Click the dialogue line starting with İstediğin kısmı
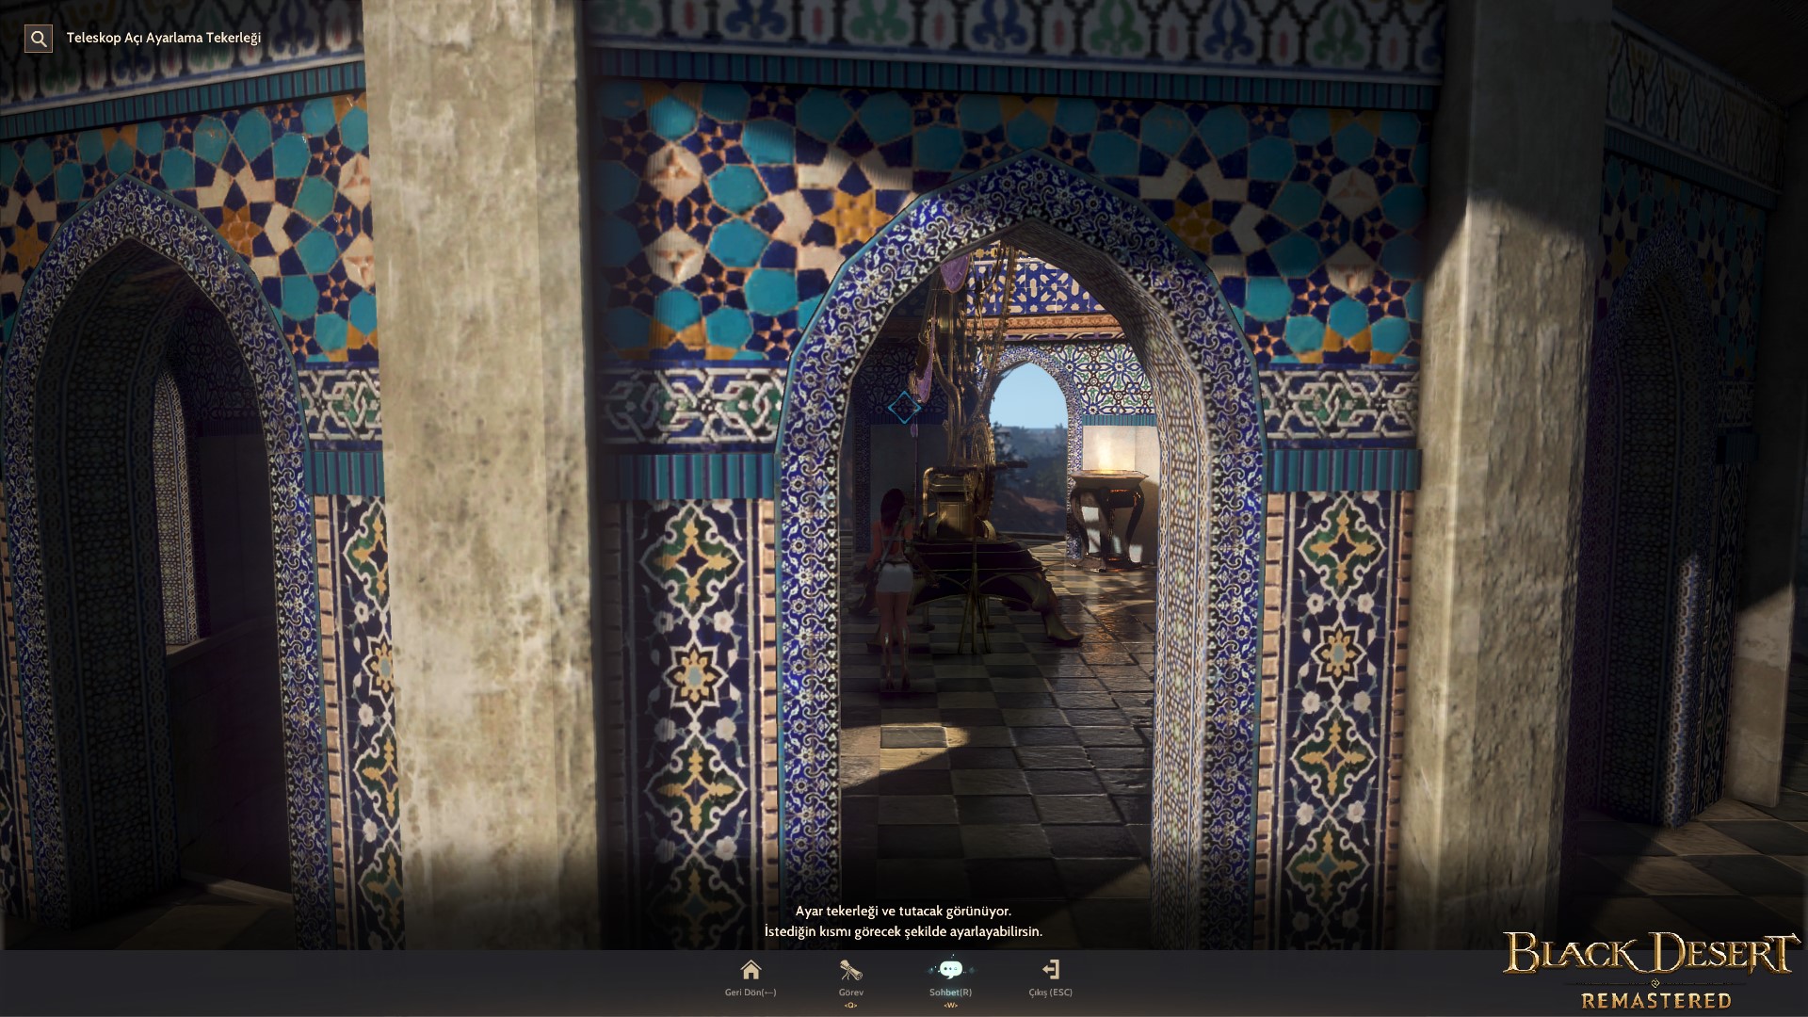The image size is (1808, 1017). coord(903,931)
